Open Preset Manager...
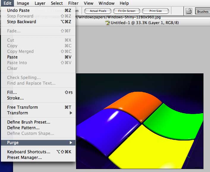 [38, 157]
